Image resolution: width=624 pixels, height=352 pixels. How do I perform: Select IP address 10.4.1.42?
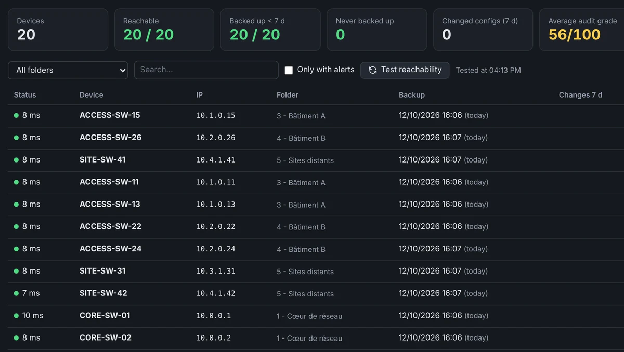(x=216, y=293)
